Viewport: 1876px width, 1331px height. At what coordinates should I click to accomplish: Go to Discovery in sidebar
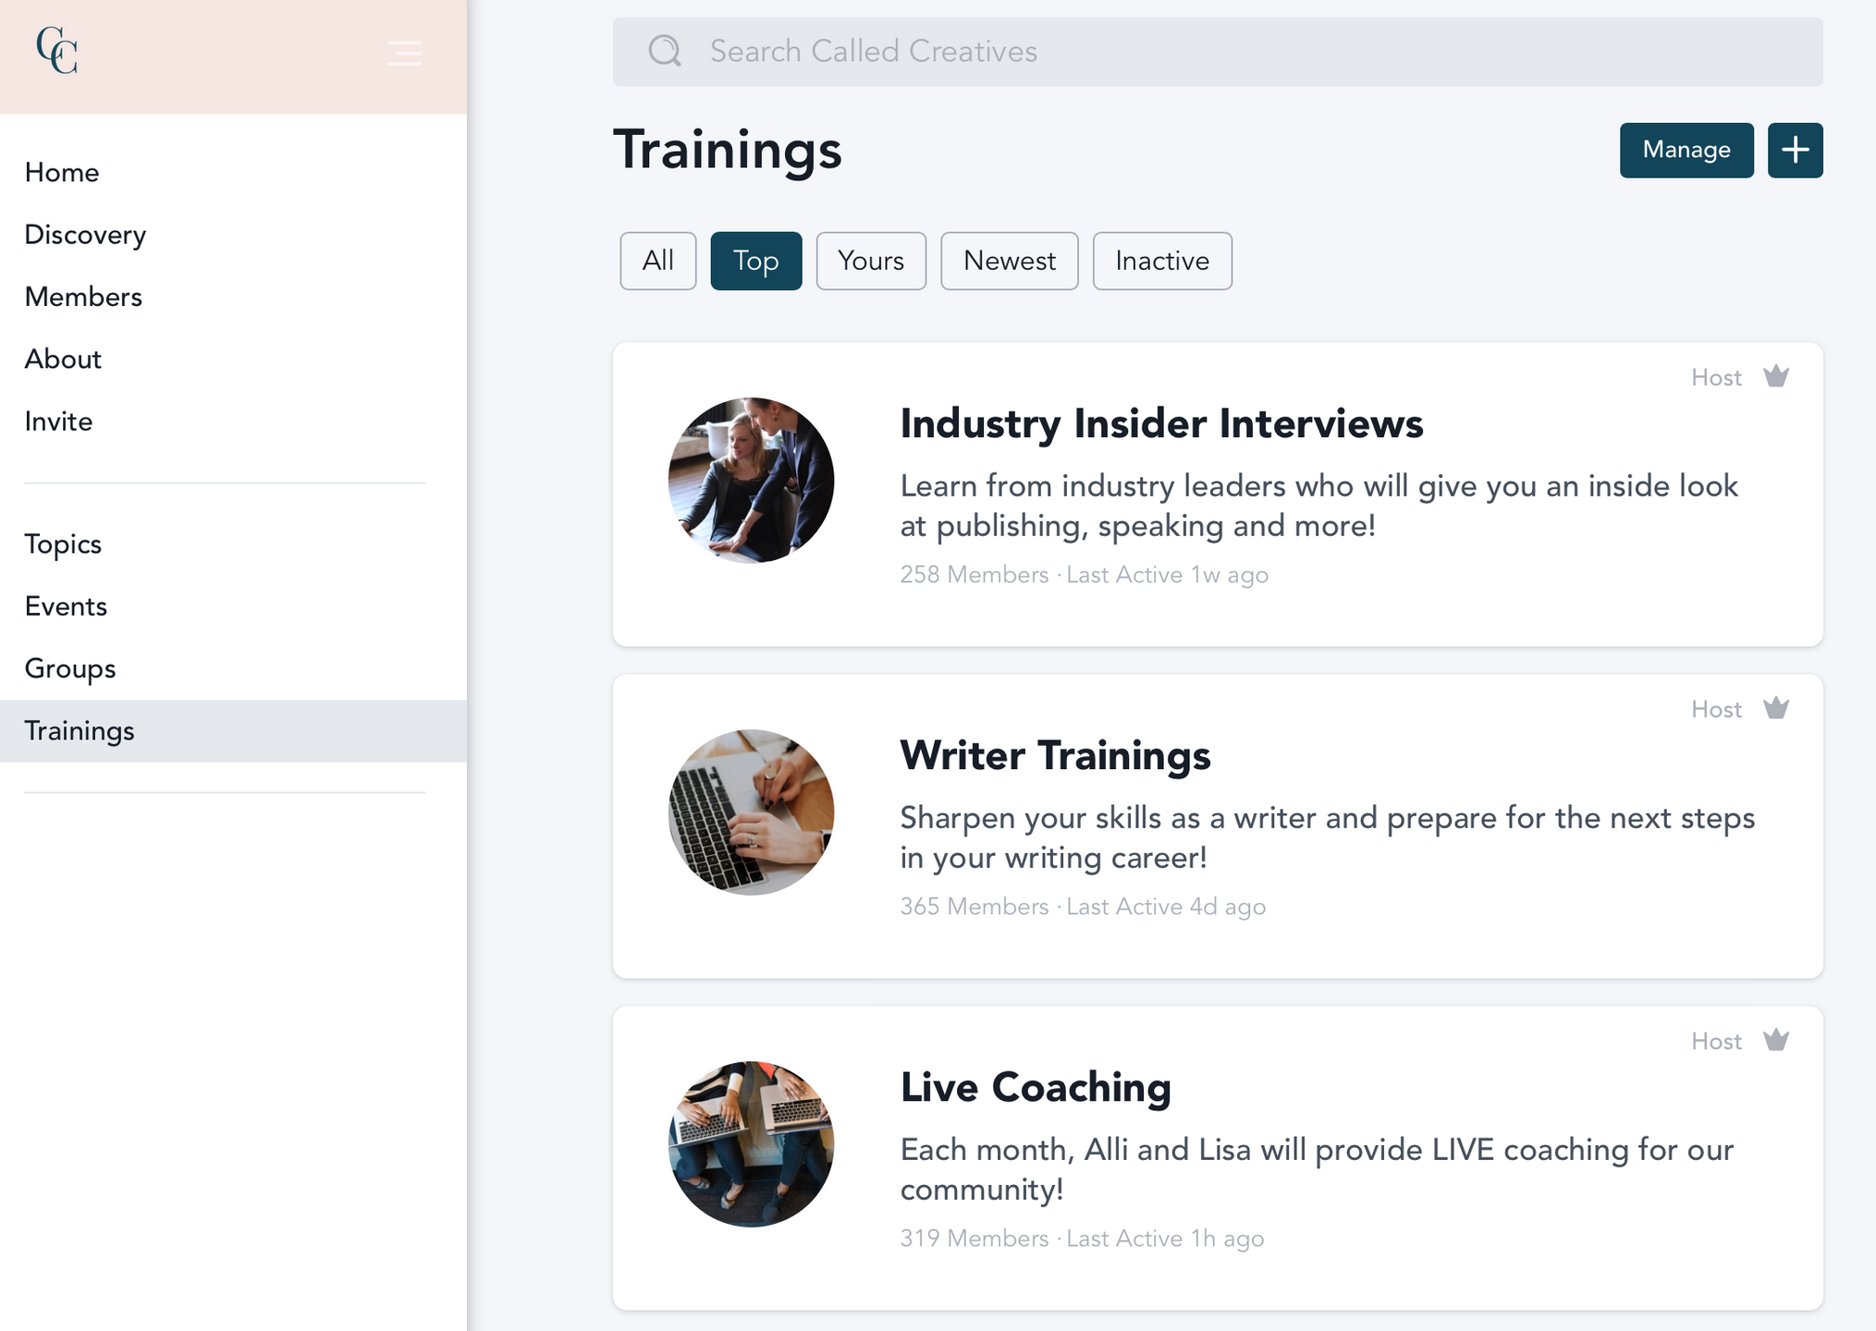pyautogui.click(x=85, y=235)
